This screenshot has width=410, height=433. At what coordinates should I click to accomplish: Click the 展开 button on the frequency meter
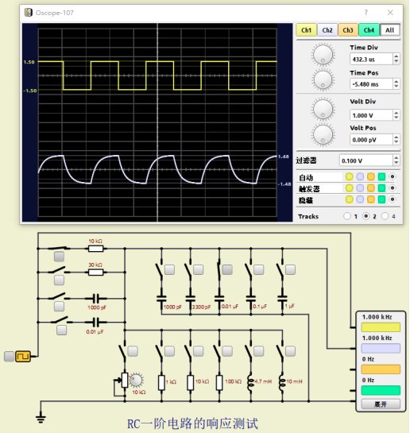click(381, 404)
